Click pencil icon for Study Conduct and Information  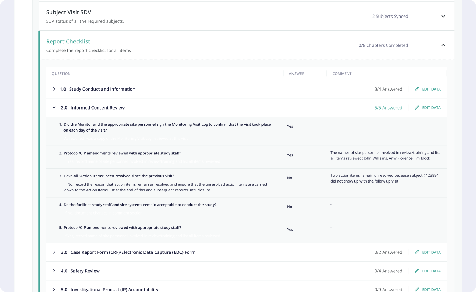tap(417, 89)
